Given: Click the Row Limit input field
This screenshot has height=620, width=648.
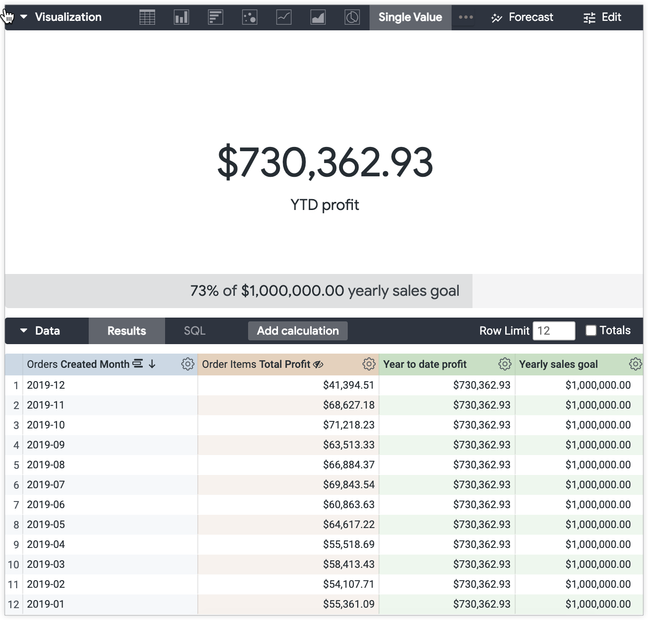Looking at the screenshot, I should [554, 330].
